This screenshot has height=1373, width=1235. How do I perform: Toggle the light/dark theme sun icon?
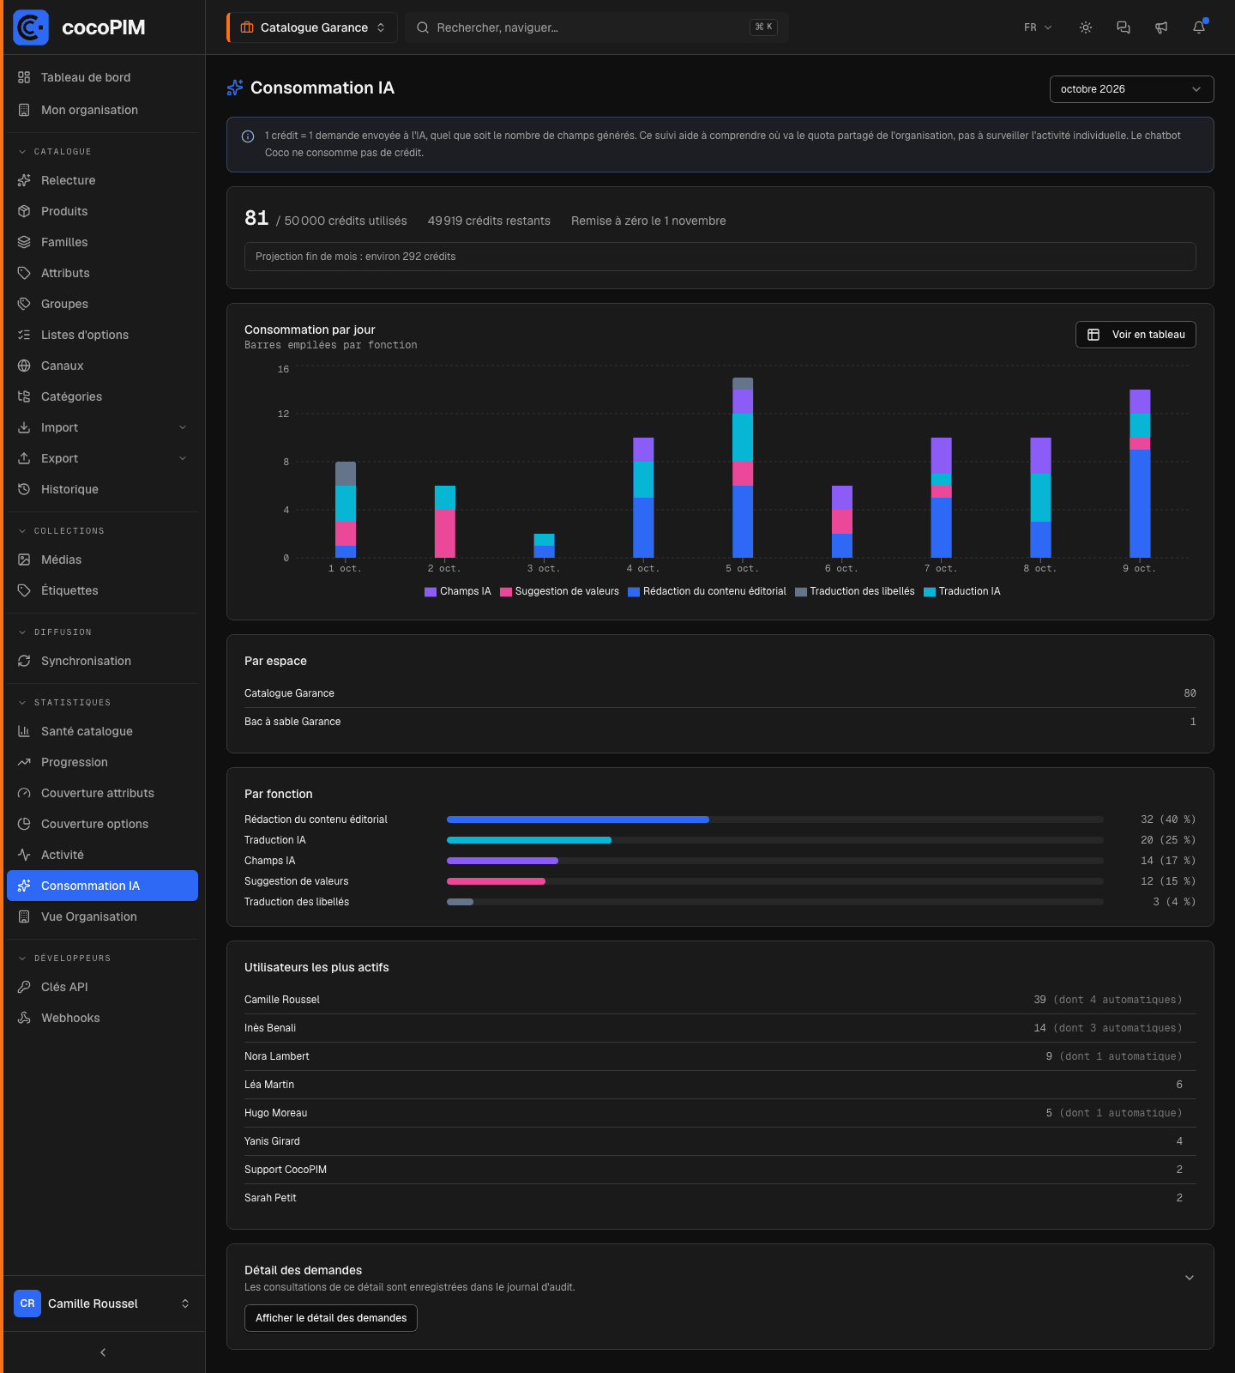1086,27
